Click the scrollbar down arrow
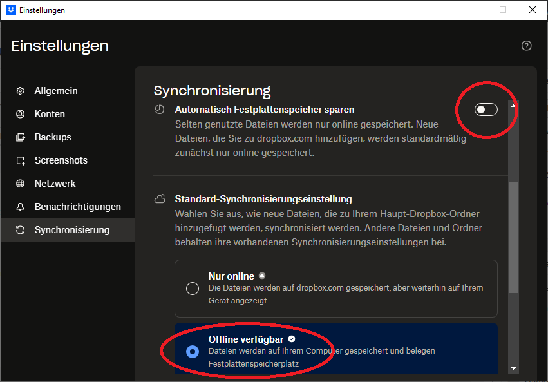The width and height of the screenshot is (548, 382). [513, 368]
